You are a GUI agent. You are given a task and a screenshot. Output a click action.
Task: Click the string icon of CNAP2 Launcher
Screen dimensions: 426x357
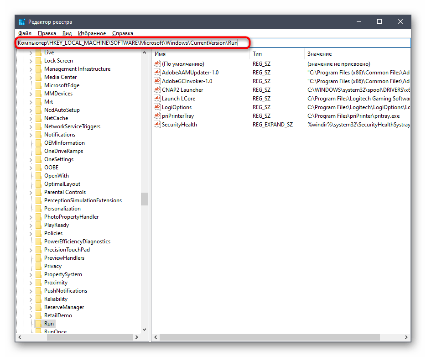pyautogui.click(x=157, y=90)
